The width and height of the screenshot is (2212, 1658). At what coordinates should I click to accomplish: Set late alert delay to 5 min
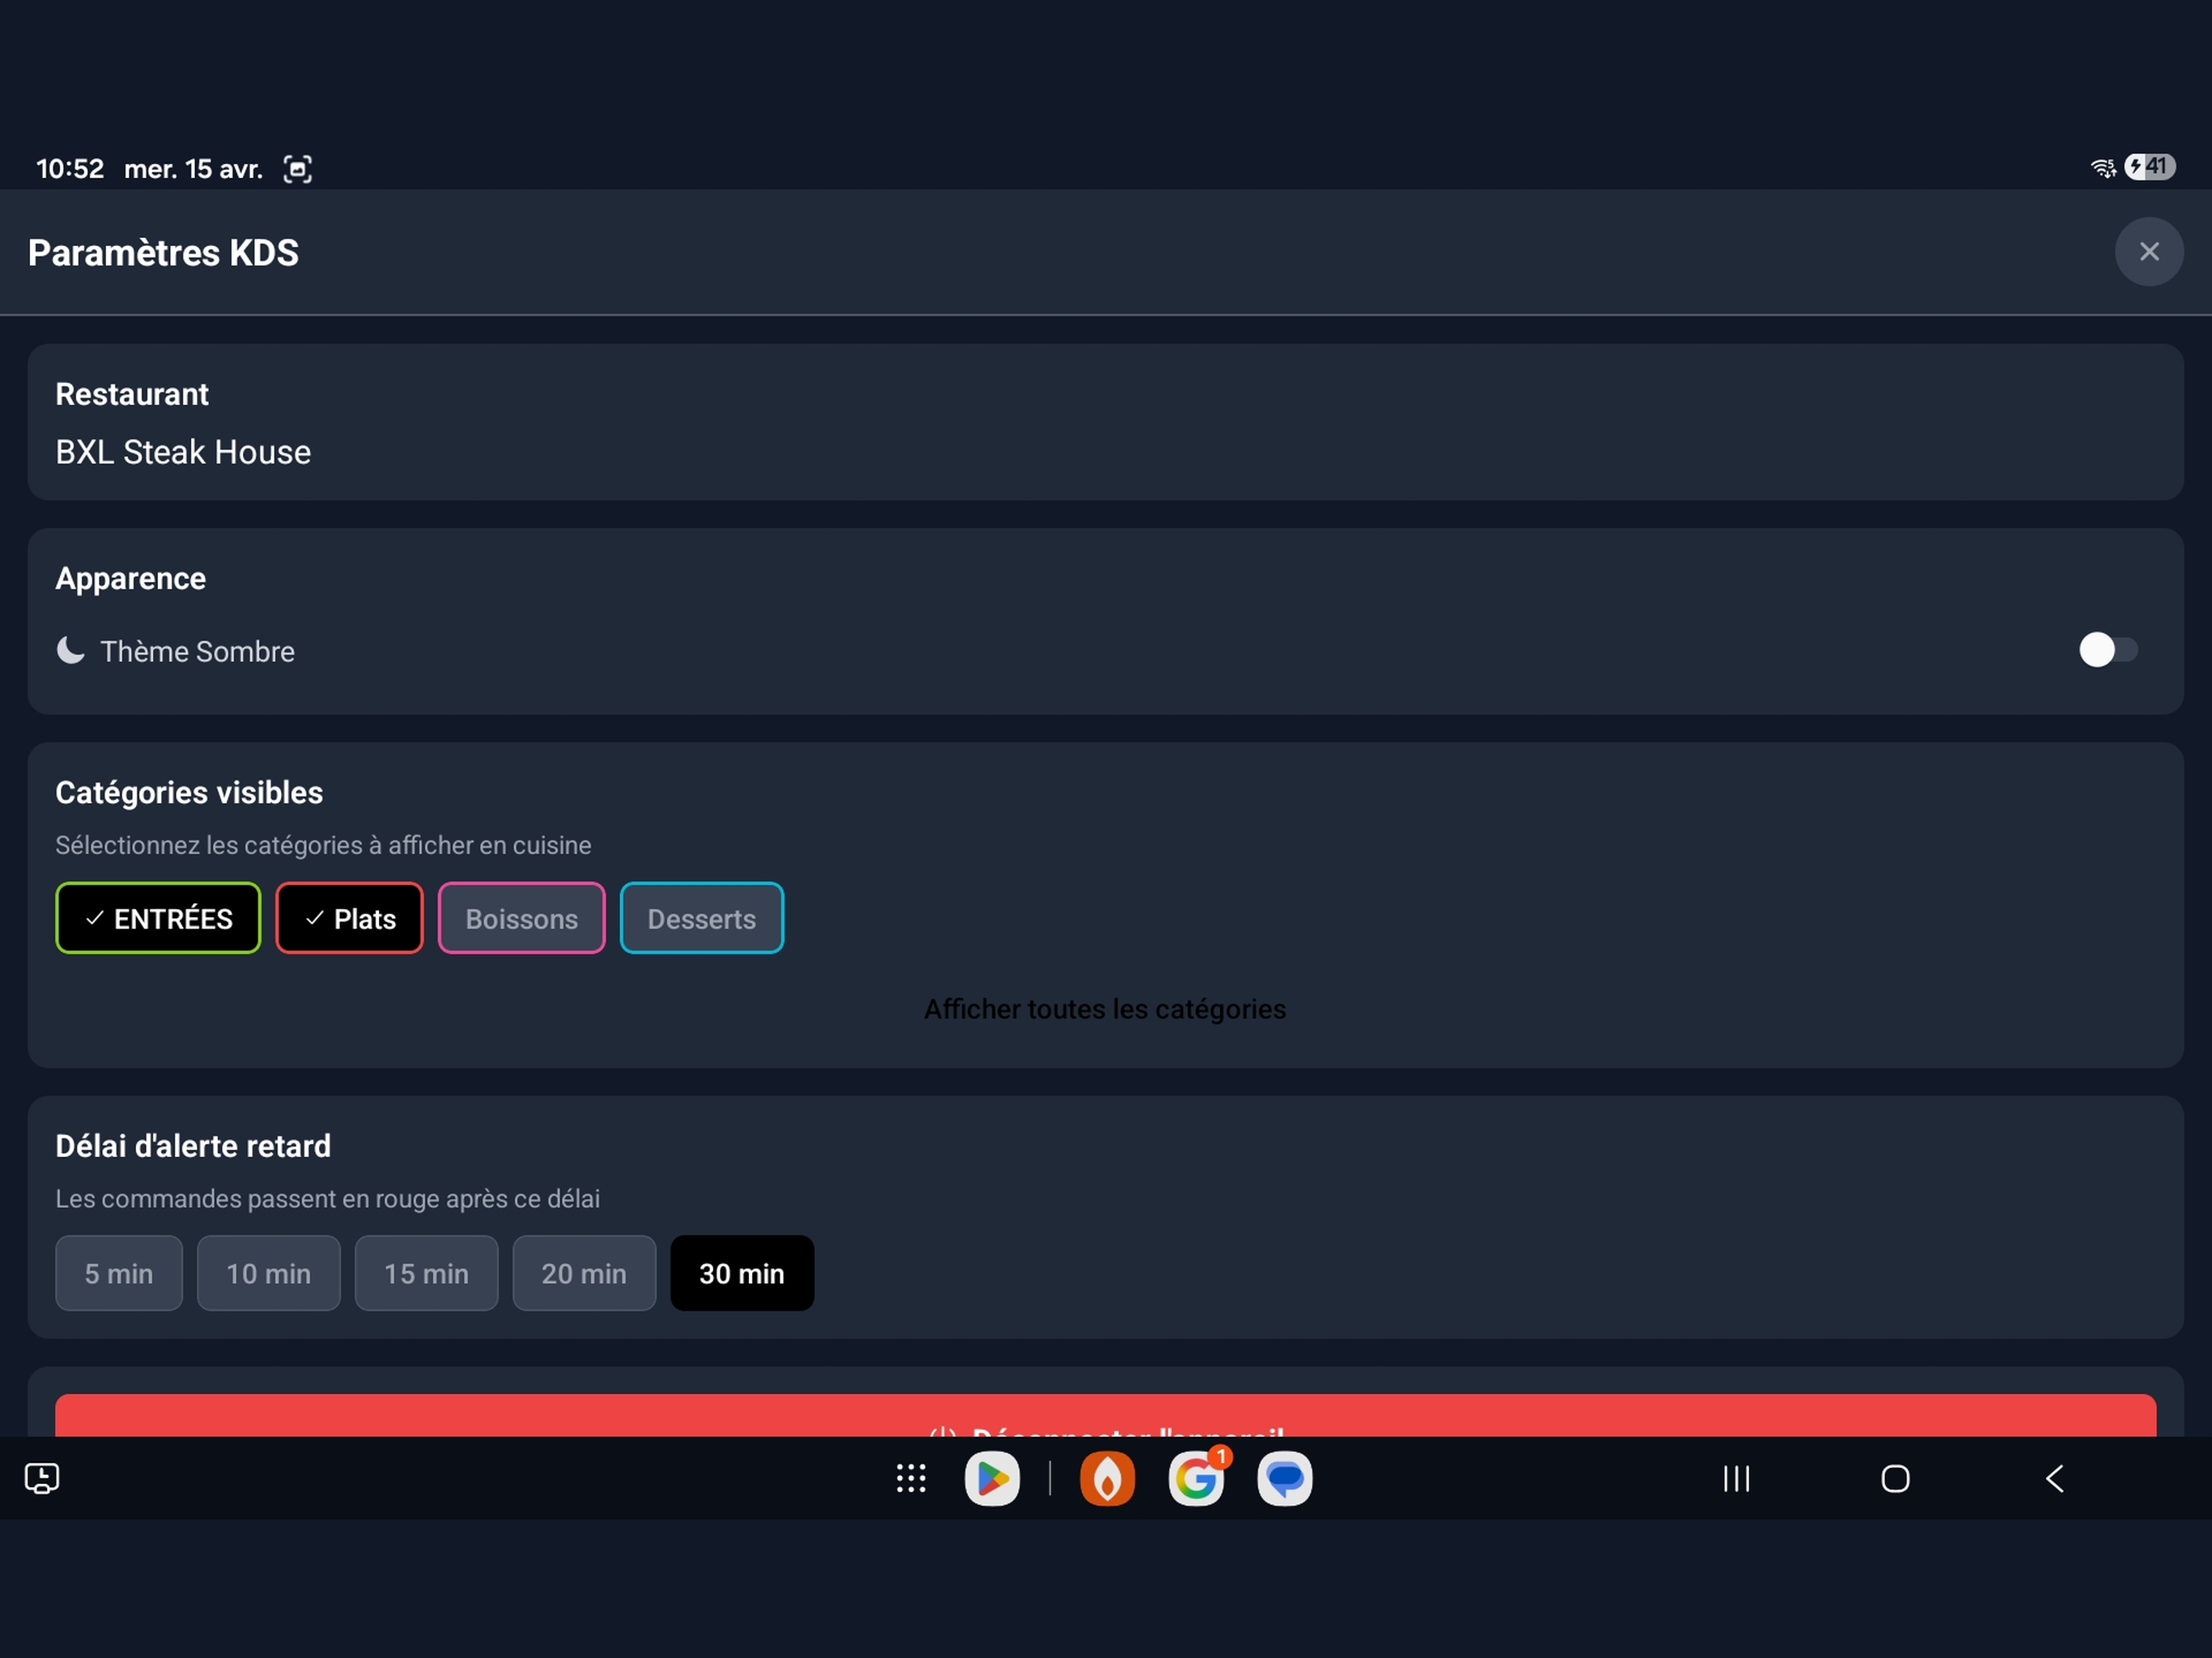(119, 1273)
